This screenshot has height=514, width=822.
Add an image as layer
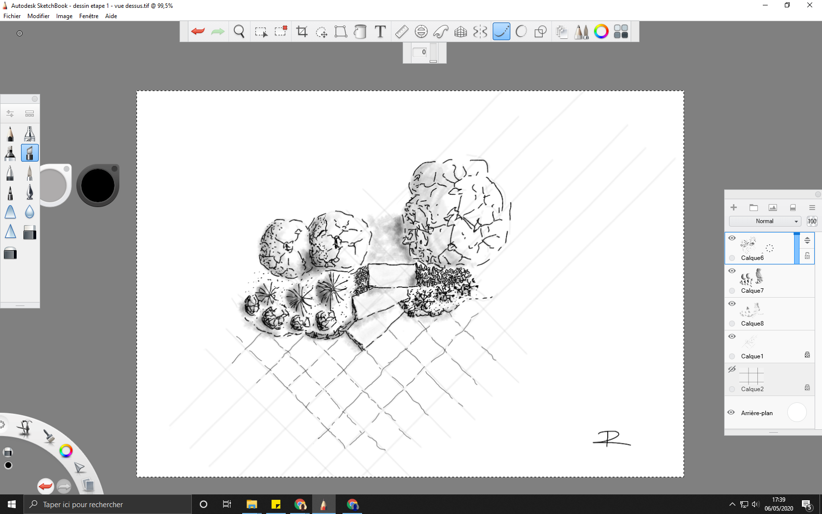click(773, 208)
